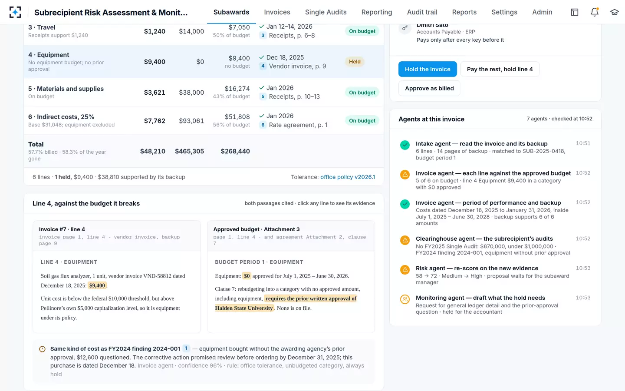
Task: Click Approve as billed
Action: click(429, 88)
